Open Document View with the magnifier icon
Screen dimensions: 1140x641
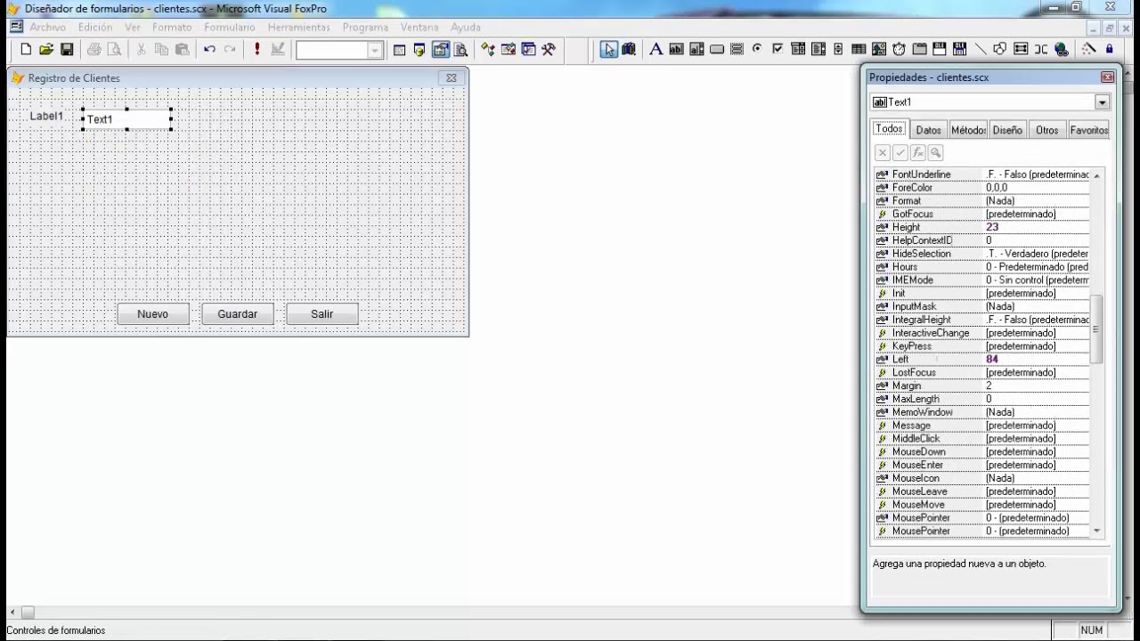tap(460, 50)
